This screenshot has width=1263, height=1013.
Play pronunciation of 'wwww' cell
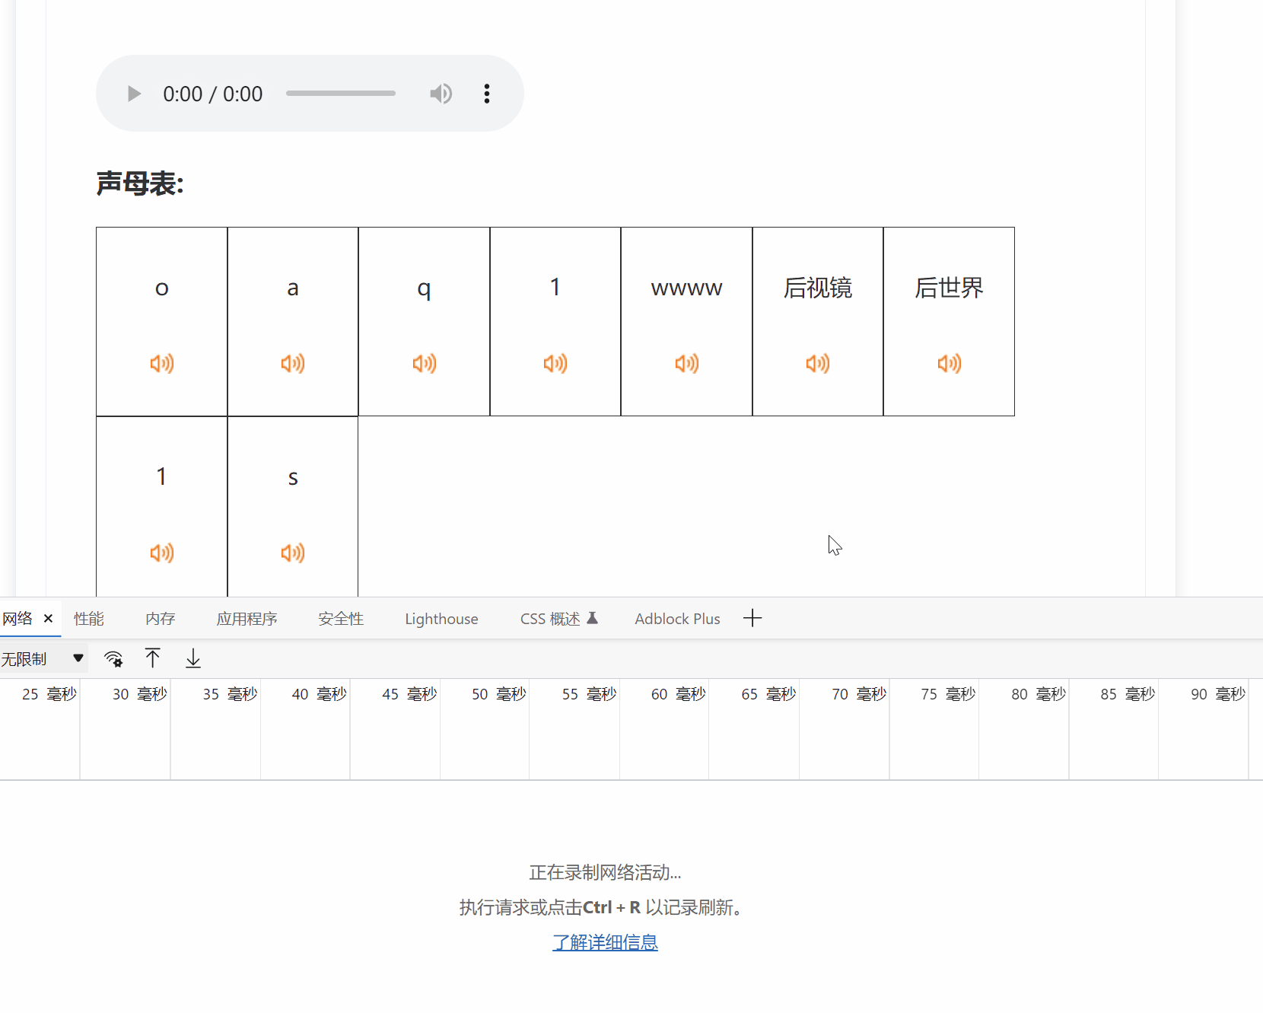click(x=686, y=364)
